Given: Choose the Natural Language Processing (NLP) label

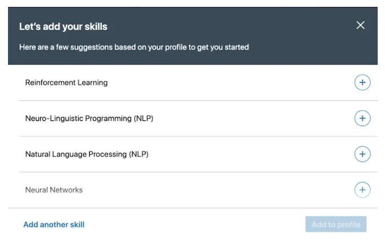Looking at the screenshot, I should 87,154.
